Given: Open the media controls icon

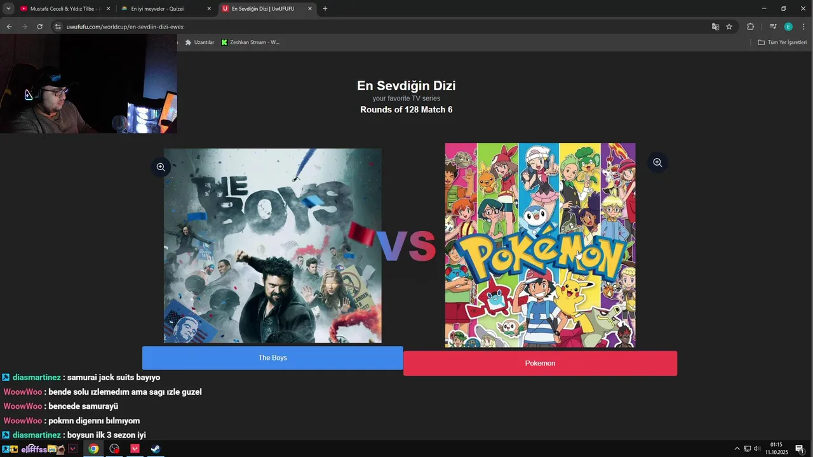Looking at the screenshot, I should [772, 27].
